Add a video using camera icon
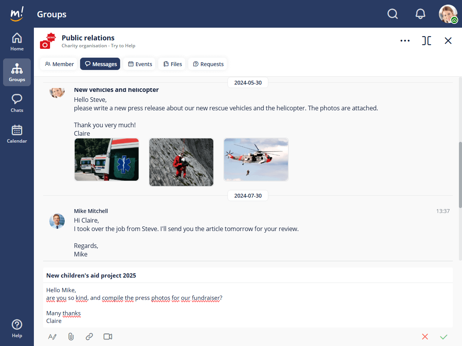462x346 pixels. coord(108,337)
